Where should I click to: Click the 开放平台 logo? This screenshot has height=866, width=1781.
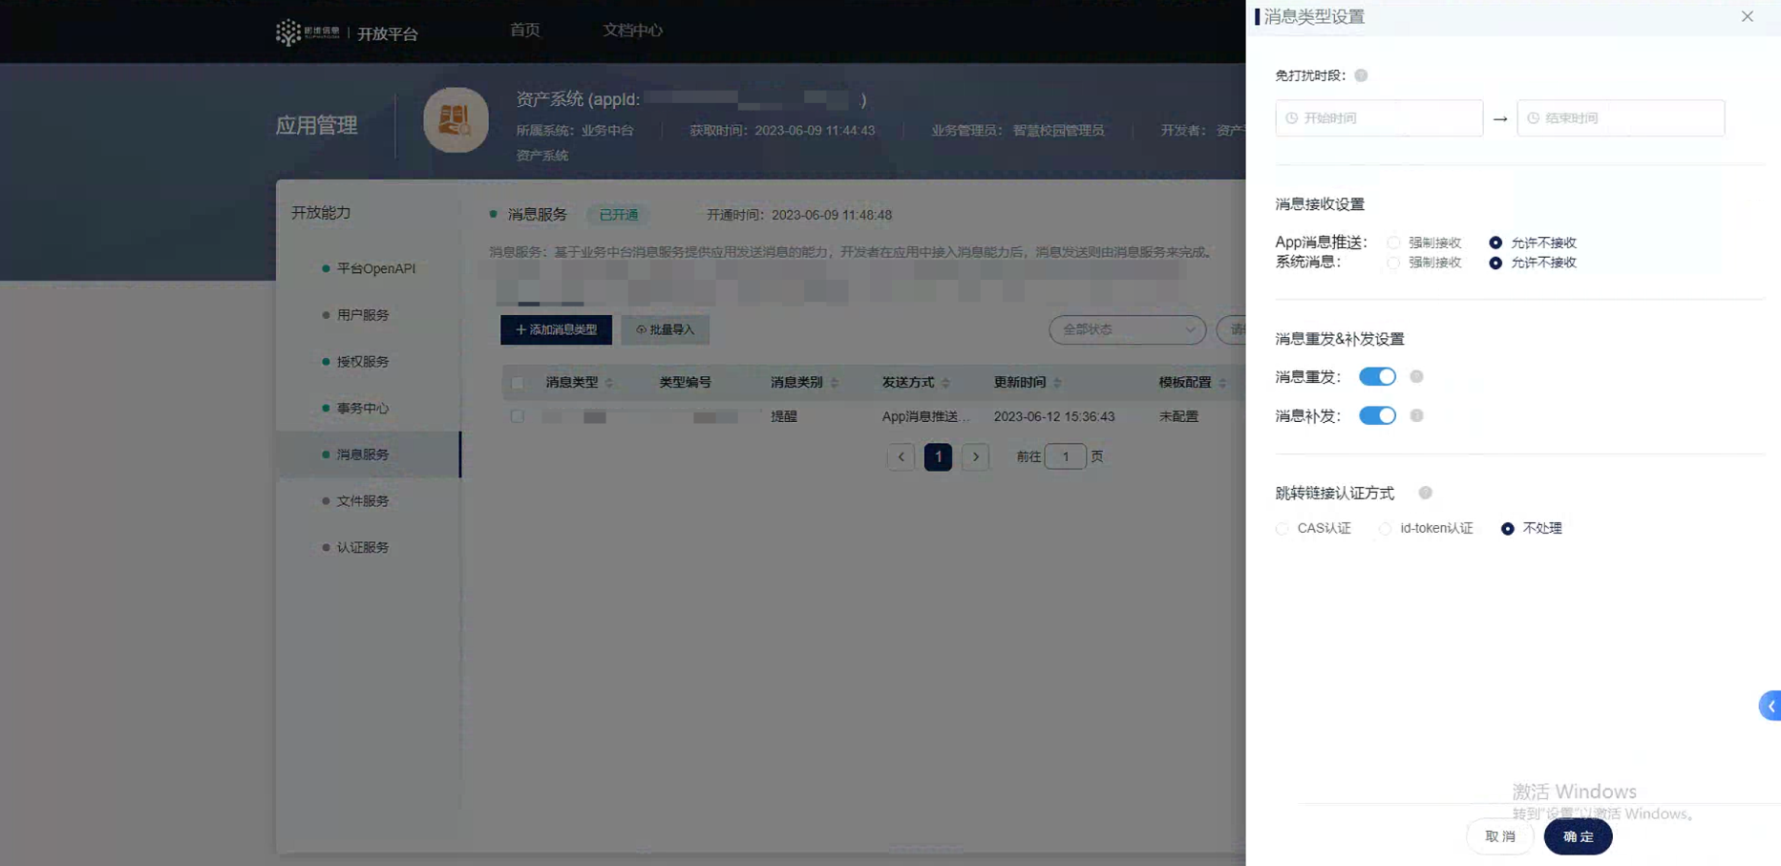347,32
